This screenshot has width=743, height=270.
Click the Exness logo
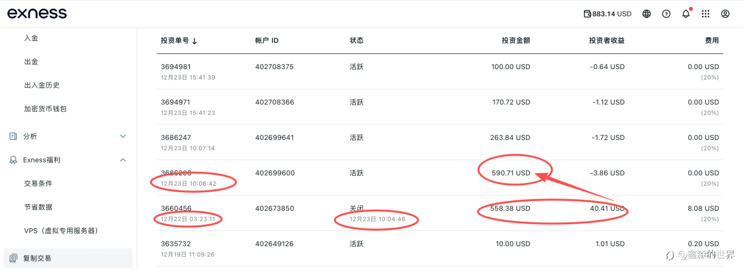pyautogui.click(x=37, y=13)
